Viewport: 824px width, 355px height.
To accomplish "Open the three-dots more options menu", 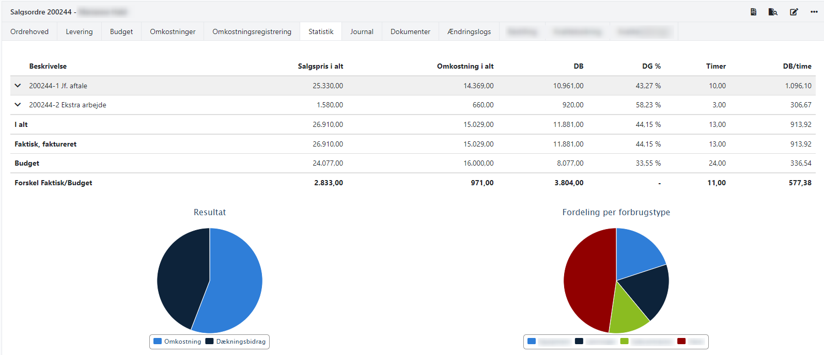I will 814,12.
